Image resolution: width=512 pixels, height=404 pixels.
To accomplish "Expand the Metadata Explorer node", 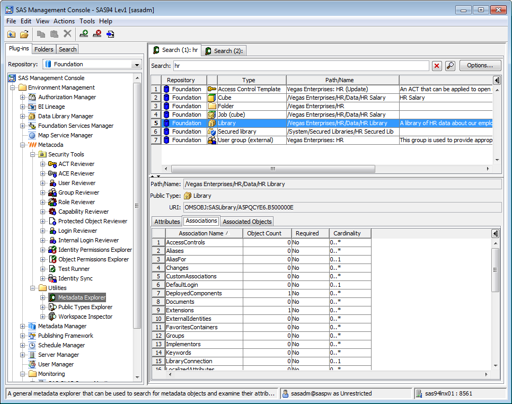I will [x=43, y=297].
